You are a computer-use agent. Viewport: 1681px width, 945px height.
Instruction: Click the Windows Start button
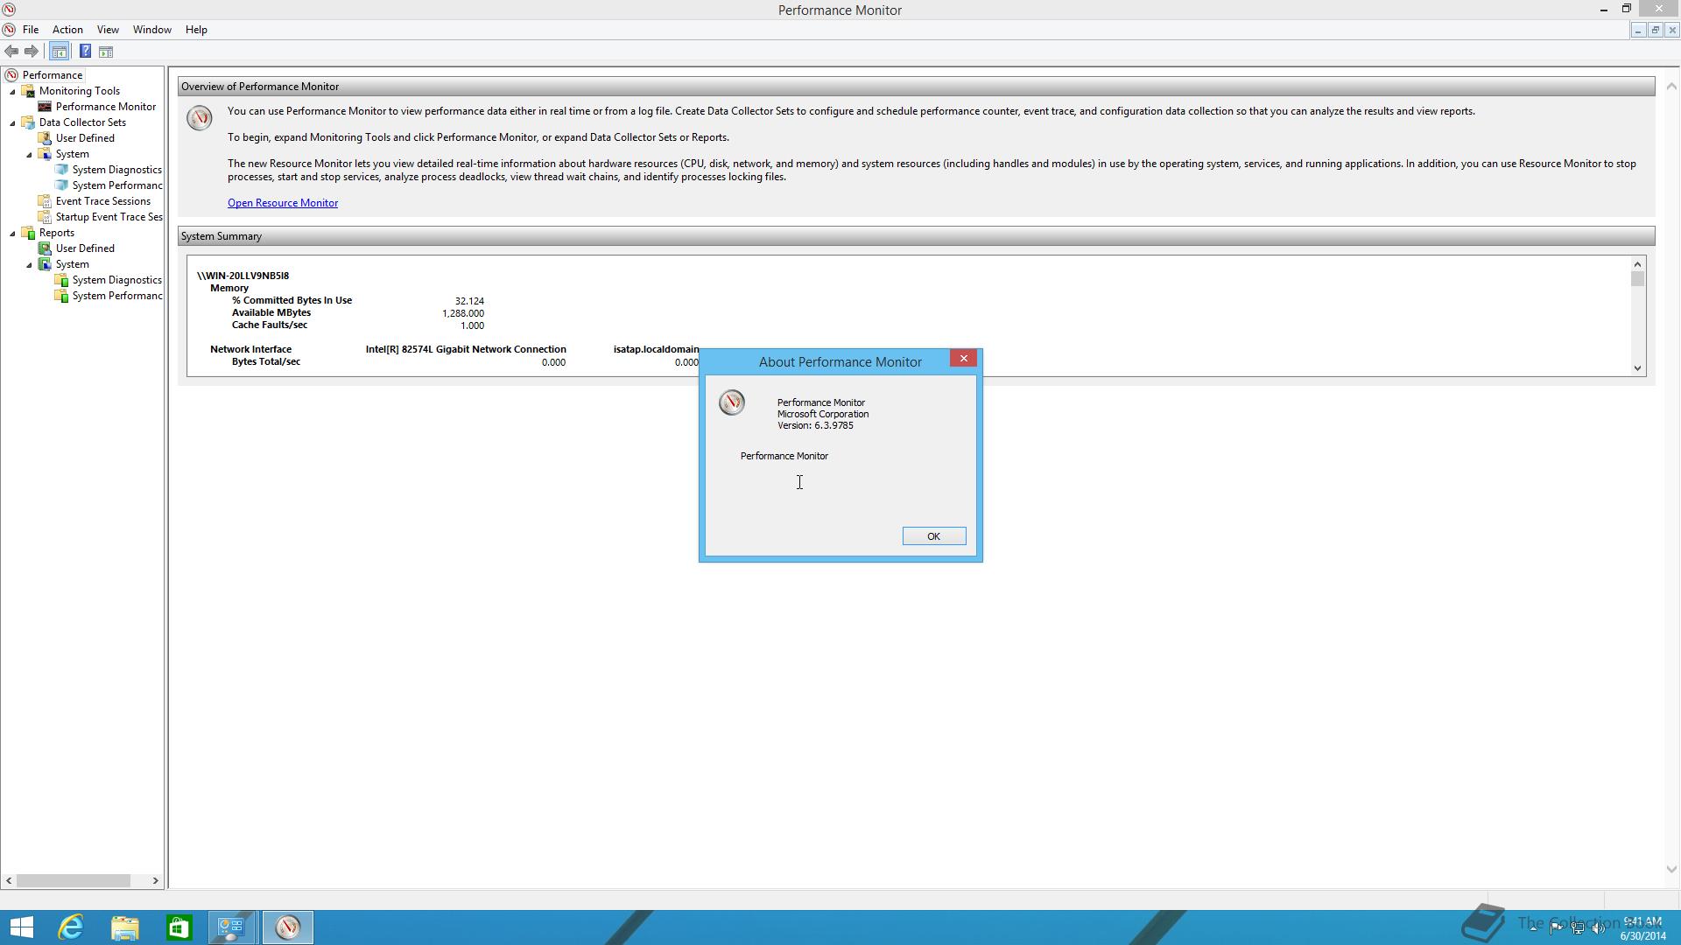point(21,927)
